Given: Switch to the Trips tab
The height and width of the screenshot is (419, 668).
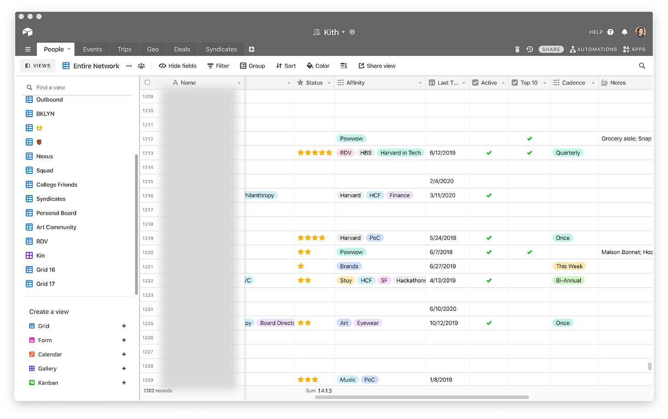Looking at the screenshot, I should point(124,50).
